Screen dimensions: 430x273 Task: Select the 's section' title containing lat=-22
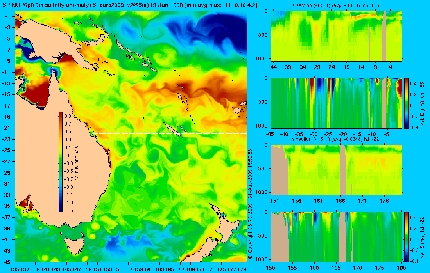pos(335,139)
